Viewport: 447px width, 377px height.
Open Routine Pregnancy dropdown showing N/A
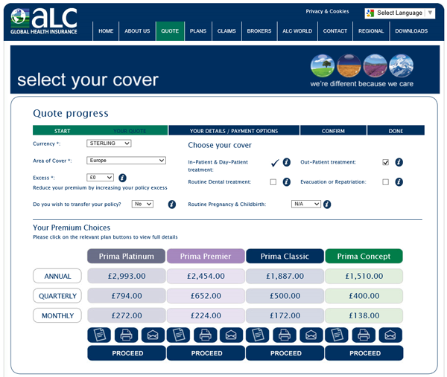[306, 204]
